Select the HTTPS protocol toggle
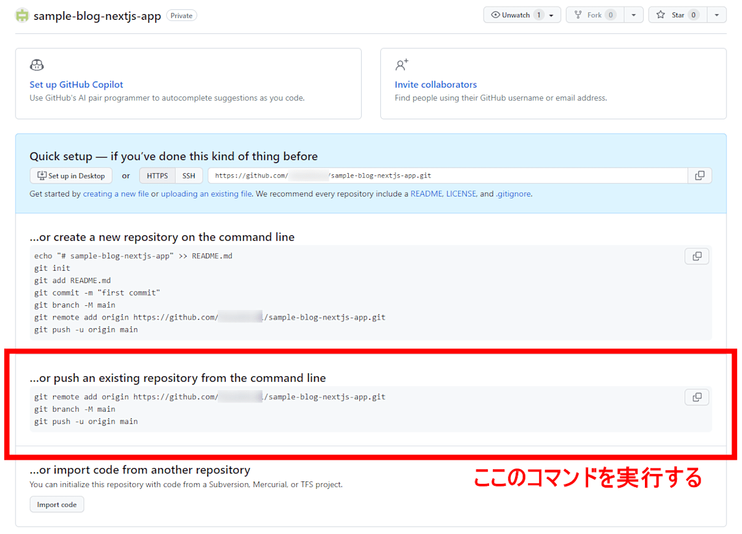Viewport: 742px width, 534px height. [157, 176]
